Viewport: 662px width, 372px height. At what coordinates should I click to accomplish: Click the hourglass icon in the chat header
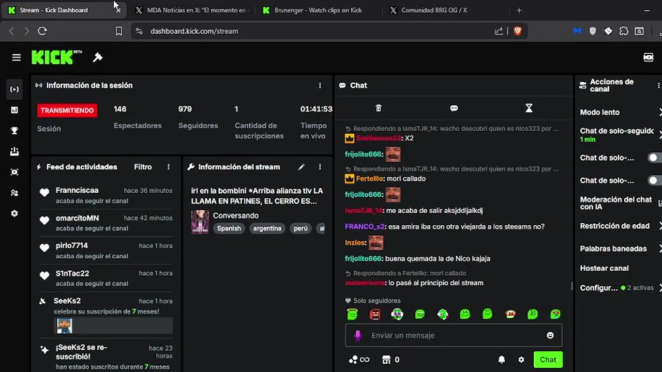point(529,108)
